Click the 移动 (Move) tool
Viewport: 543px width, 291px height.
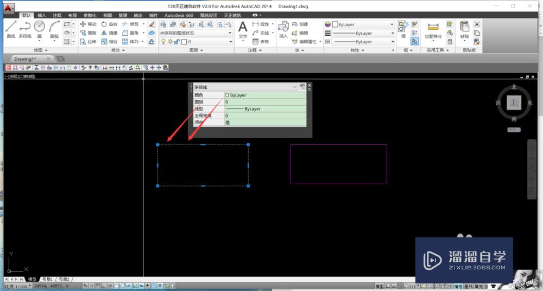(x=89, y=24)
